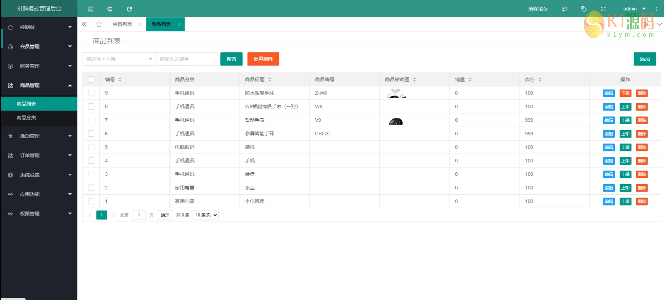
Task: Open the 请选择上下架 status dropdown
Action: [x=119, y=59]
